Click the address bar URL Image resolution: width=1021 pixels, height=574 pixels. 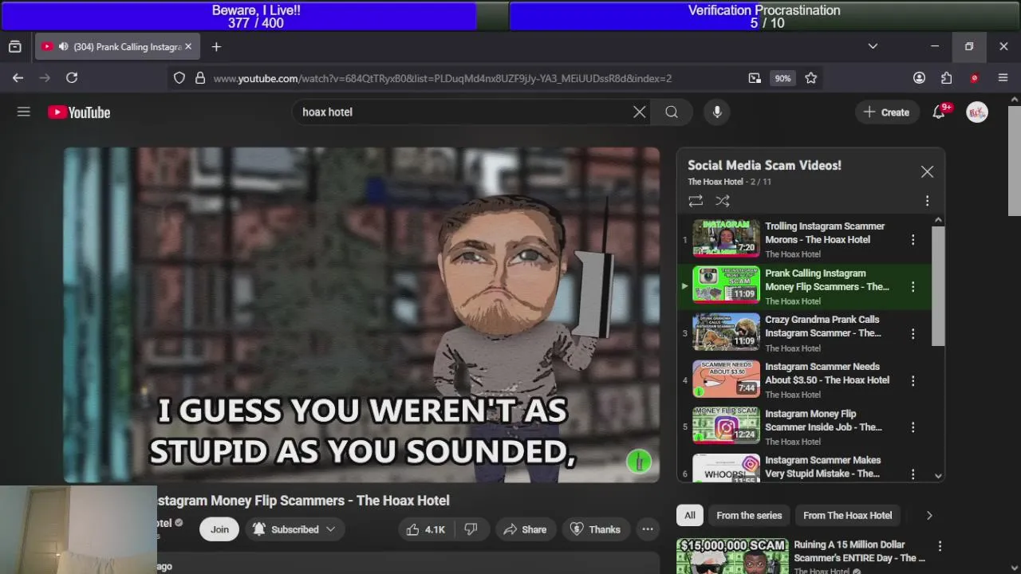pos(443,78)
